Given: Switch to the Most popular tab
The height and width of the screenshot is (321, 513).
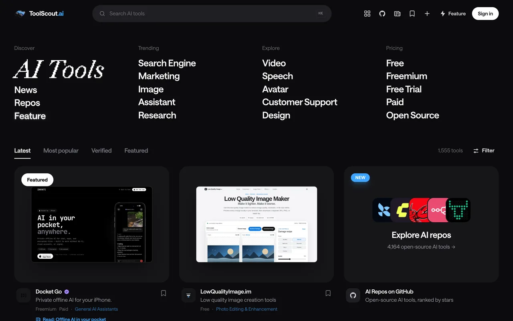Looking at the screenshot, I should coord(61,150).
